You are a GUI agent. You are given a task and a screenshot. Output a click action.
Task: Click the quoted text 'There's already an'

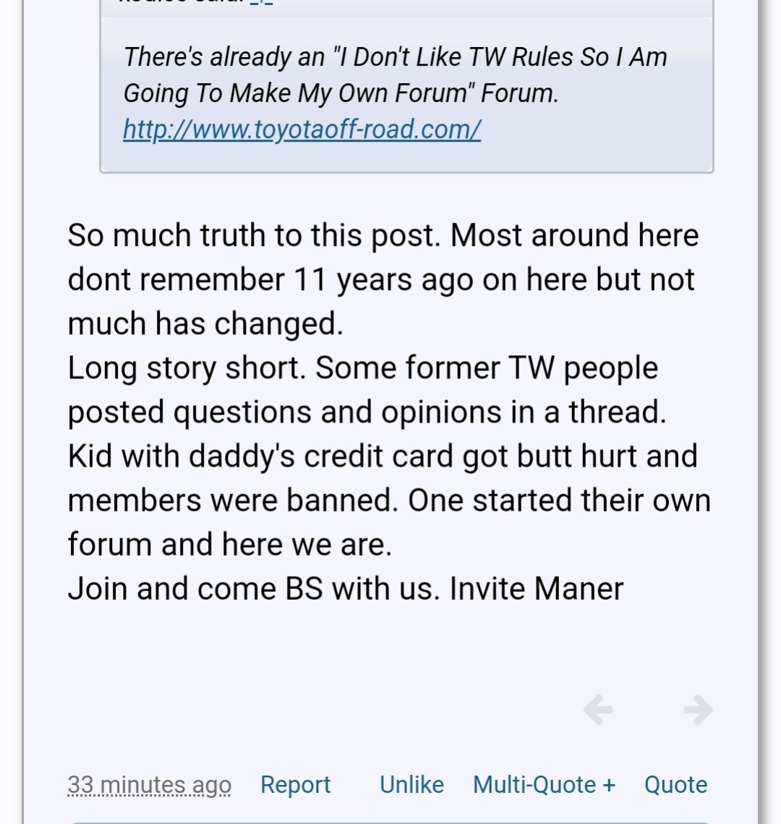click(x=224, y=56)
